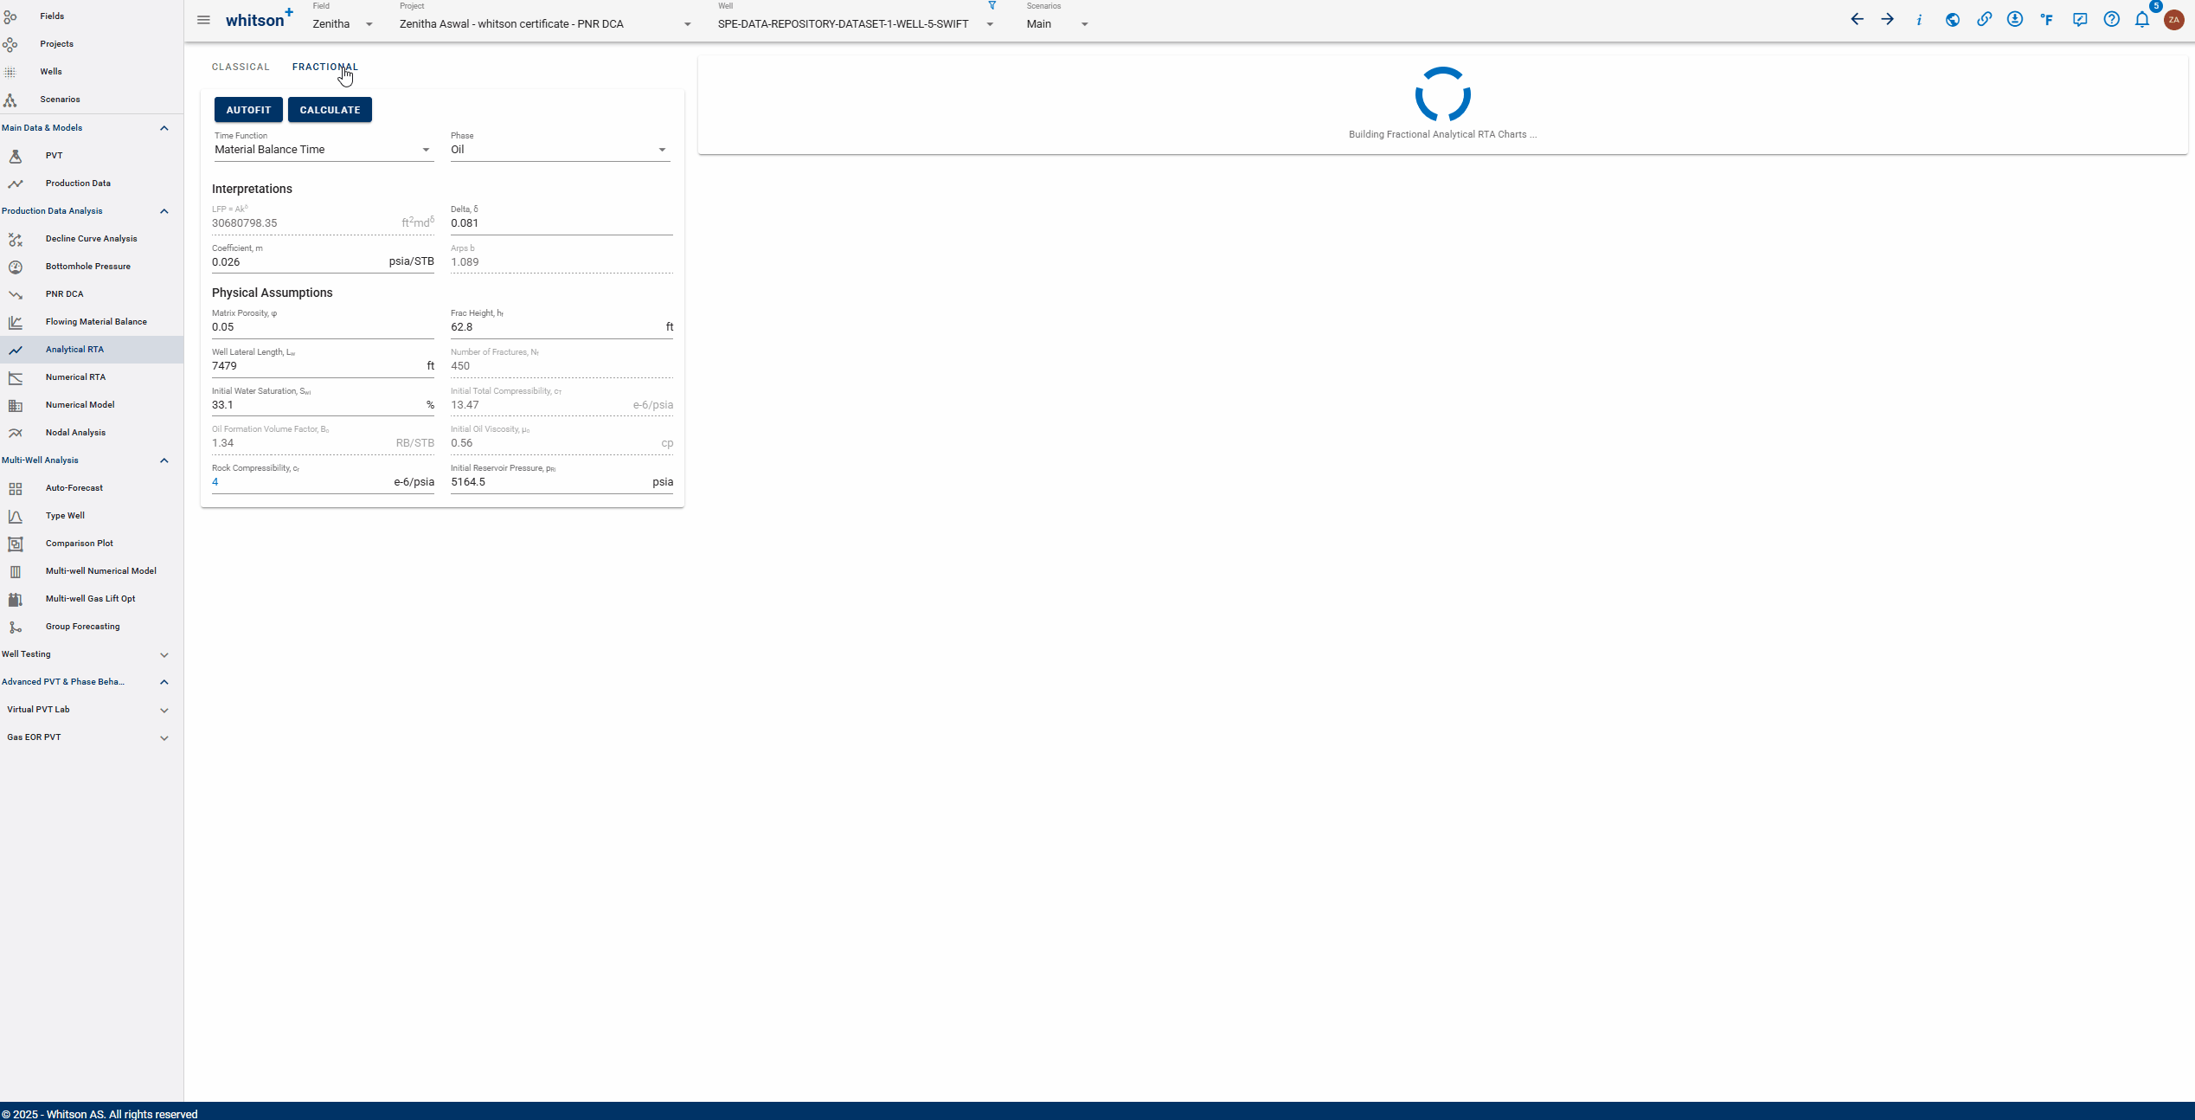Open Flowing Material Balance
This screenshot has width=2195, height=1120.
click(x=92, y=322)
